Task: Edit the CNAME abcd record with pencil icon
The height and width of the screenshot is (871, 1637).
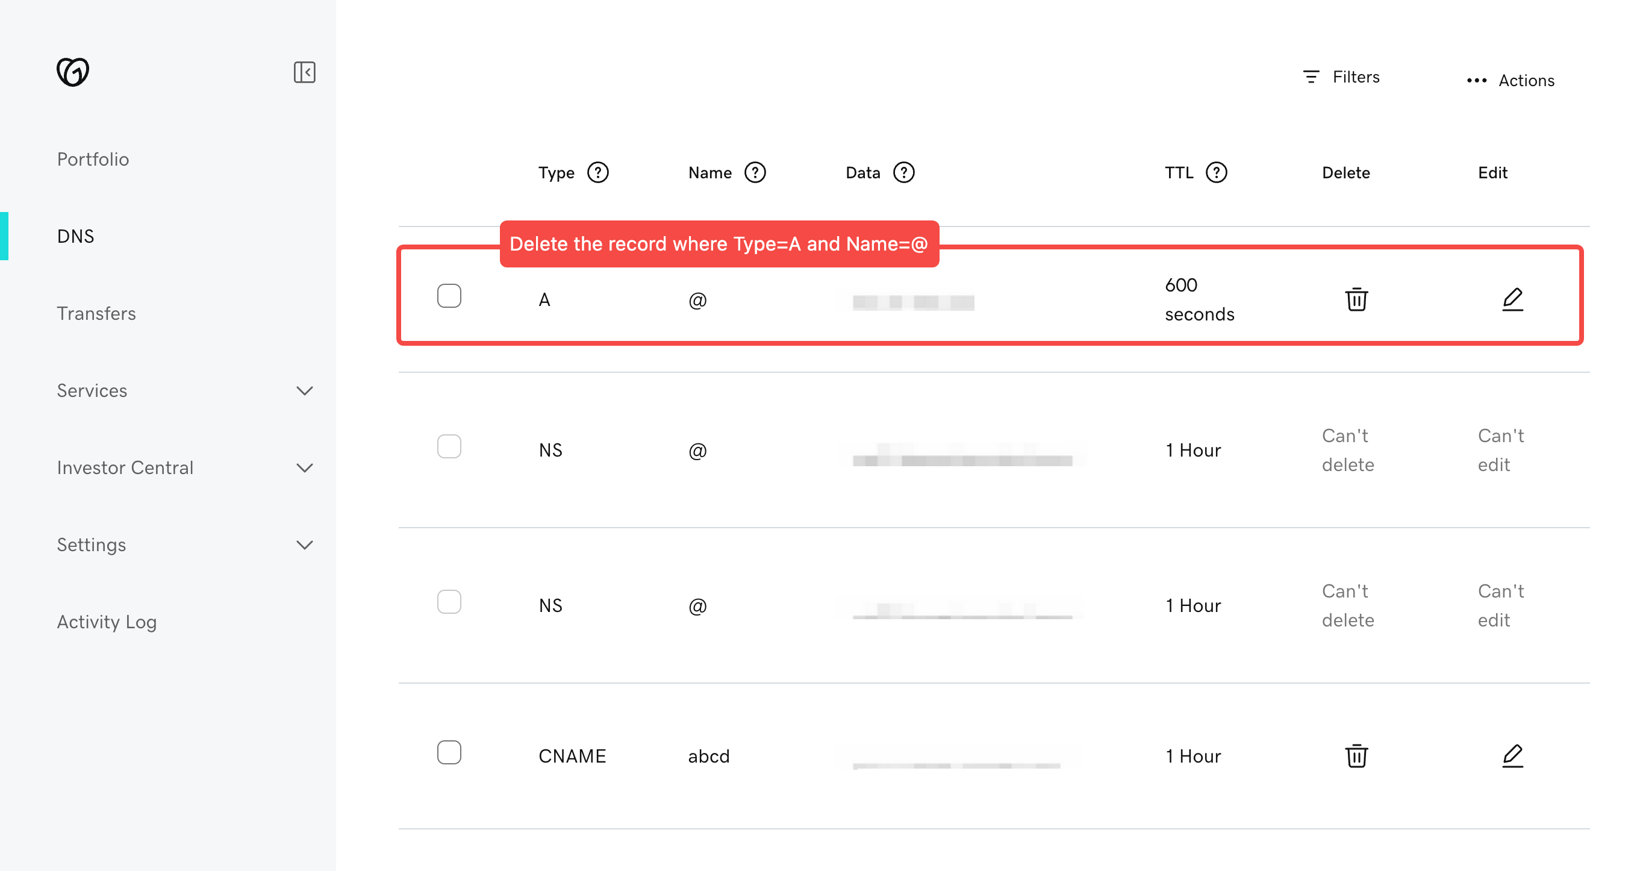Action: click(1512, 755)
